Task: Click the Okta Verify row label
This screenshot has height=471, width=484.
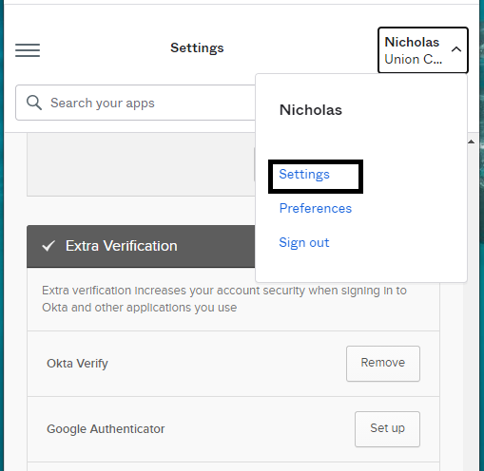Action: (x=77, y=364)
